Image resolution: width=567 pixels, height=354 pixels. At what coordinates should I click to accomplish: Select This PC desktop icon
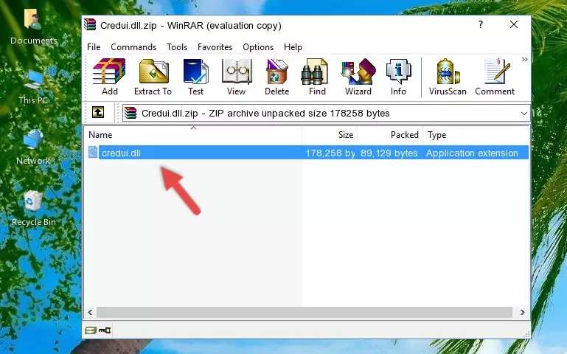[x=33, y=87]
